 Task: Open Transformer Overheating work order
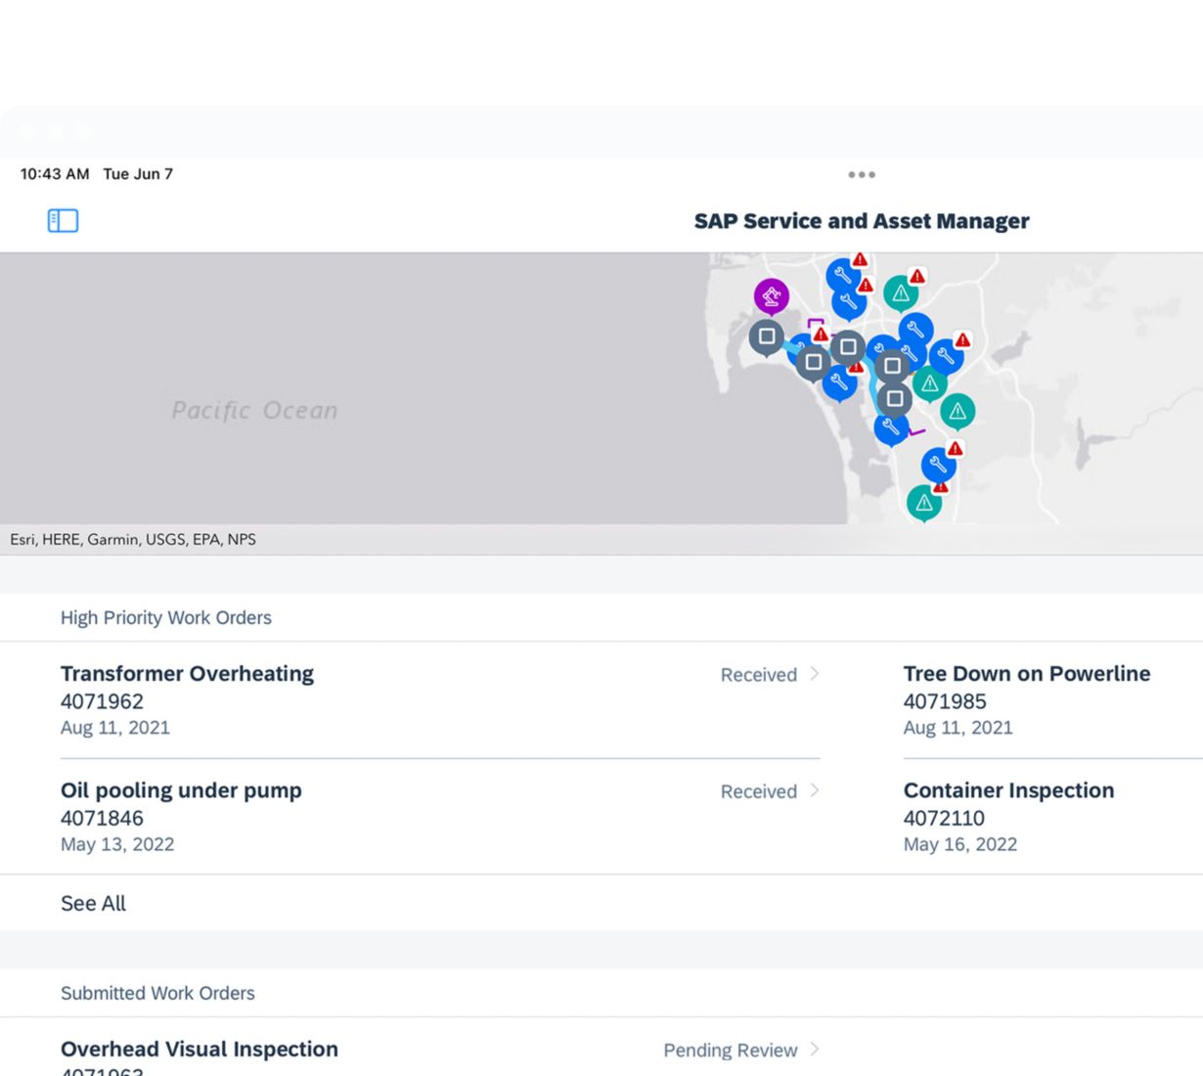pyautogui.click(x=187, y=674)
